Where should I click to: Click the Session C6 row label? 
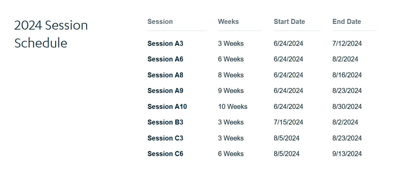click(x=165, y=154)
